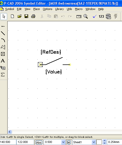The image size is (122, 145).
Task: Validate symbol with blue checkmark
Action: (x=95, y=16)
